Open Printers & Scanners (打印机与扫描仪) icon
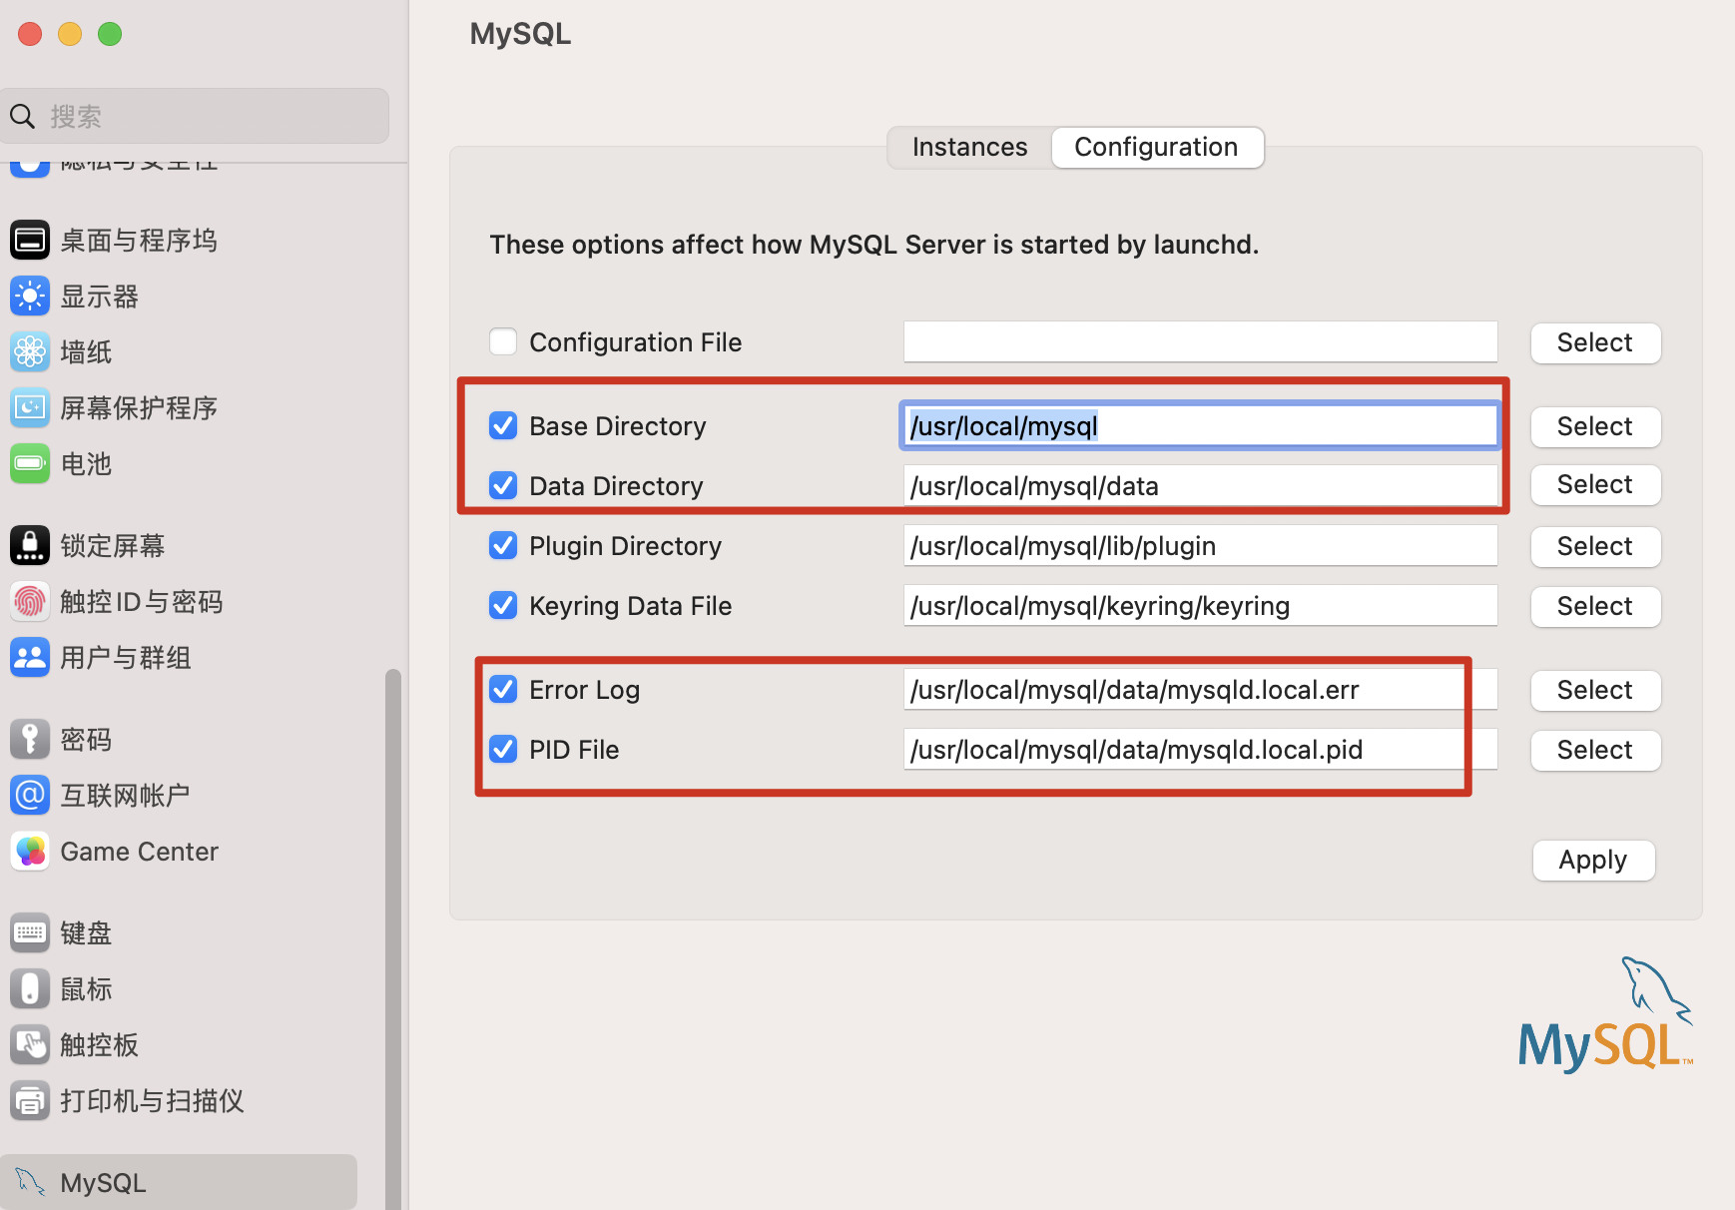This screenshot has height=1210, width=1735. pos(30,1100)
